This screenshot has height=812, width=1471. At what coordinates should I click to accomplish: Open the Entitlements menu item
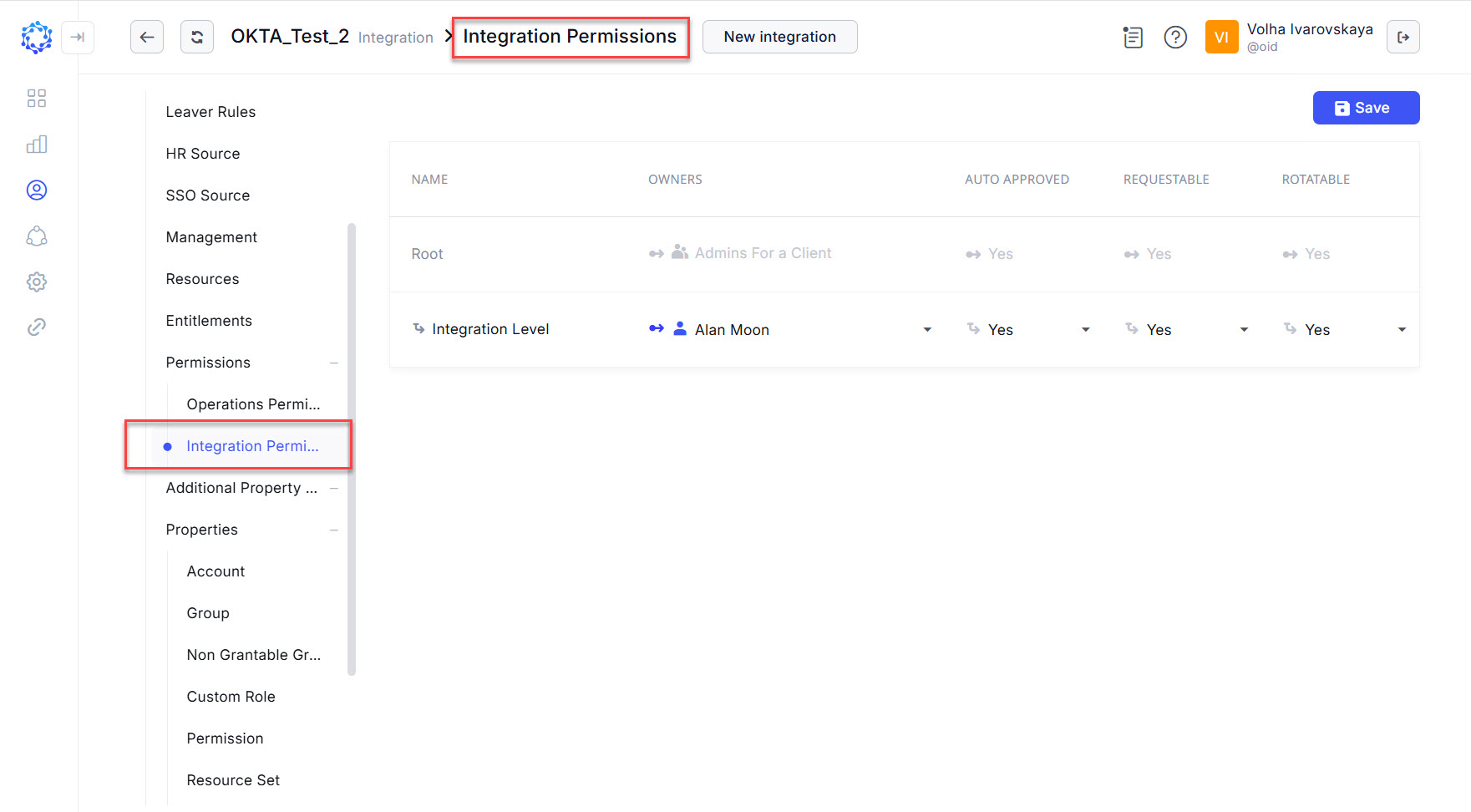[x=209, y=320]
